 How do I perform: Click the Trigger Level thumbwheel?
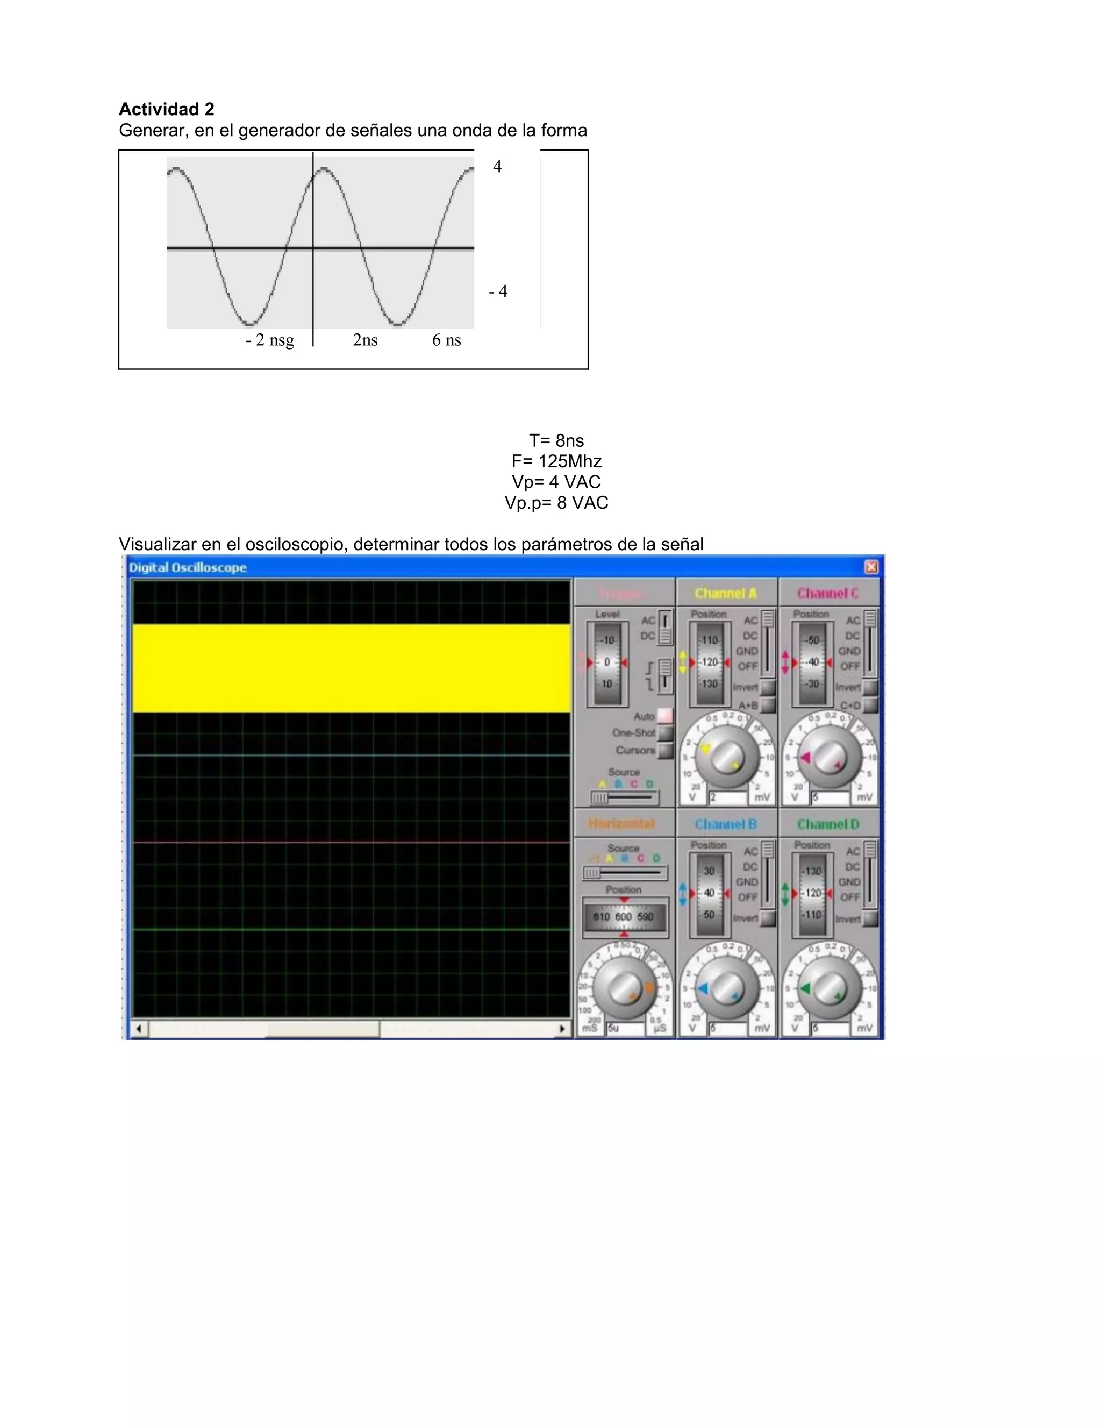point(607,663)
